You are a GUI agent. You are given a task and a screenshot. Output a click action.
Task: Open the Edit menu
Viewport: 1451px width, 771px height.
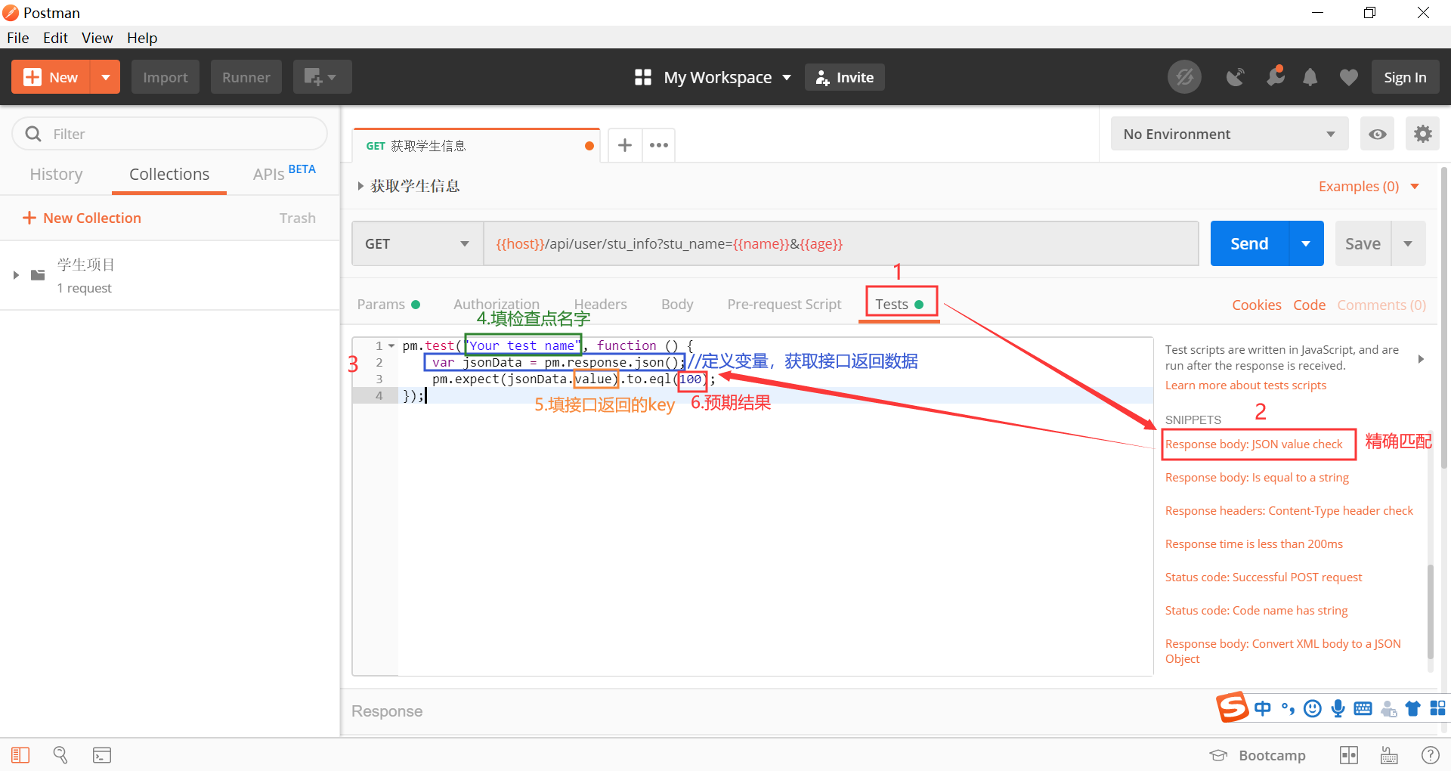coord(55,38)
